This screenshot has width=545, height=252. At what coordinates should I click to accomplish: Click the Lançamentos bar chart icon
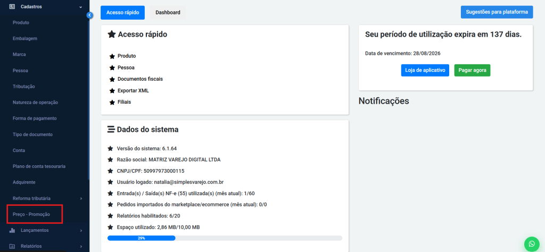pyautogui.click(x=12, y=230)
